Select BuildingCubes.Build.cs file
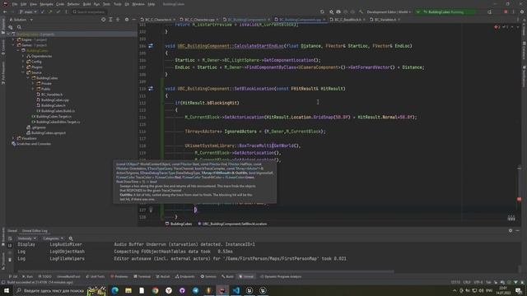The height and width of the screenshot is (296, 527). click(55, 111)
